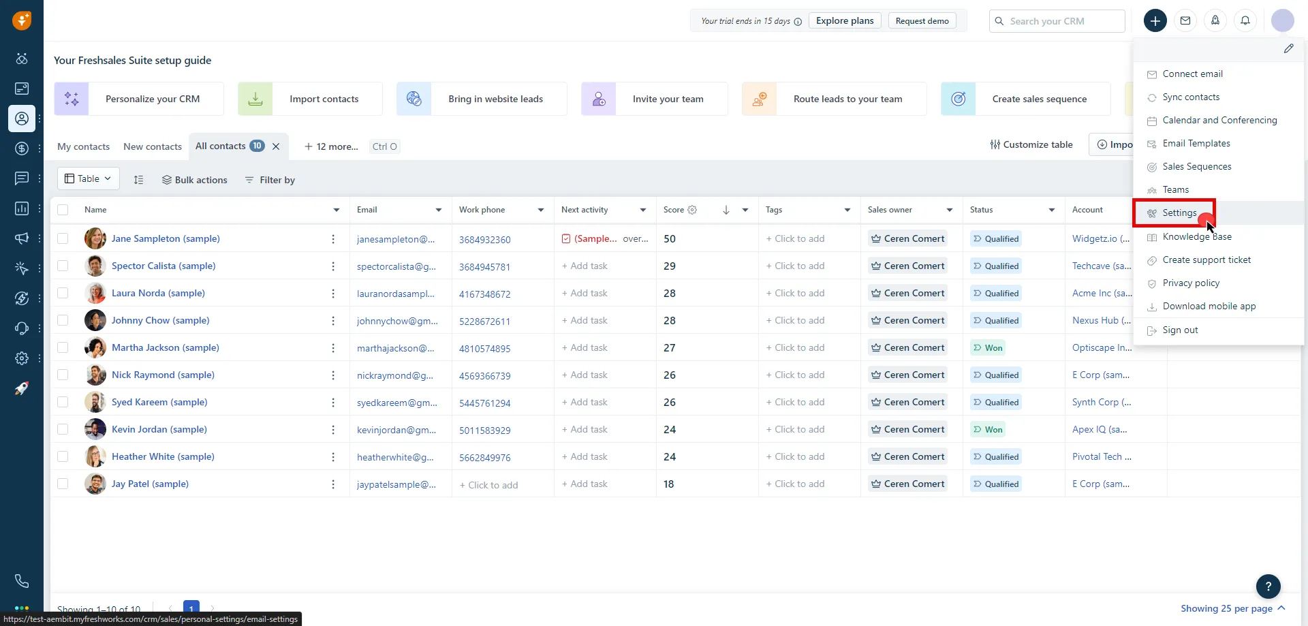Switch to the New contacts tab
The height and width of the screenshot is (626, 1308).
pos(153,146)
